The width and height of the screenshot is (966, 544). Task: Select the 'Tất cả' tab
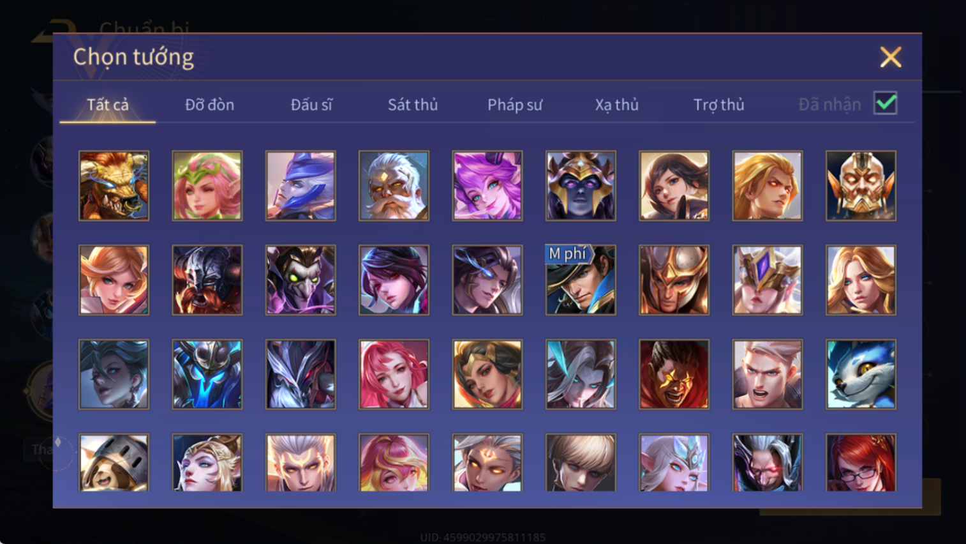tap(108, 105)
